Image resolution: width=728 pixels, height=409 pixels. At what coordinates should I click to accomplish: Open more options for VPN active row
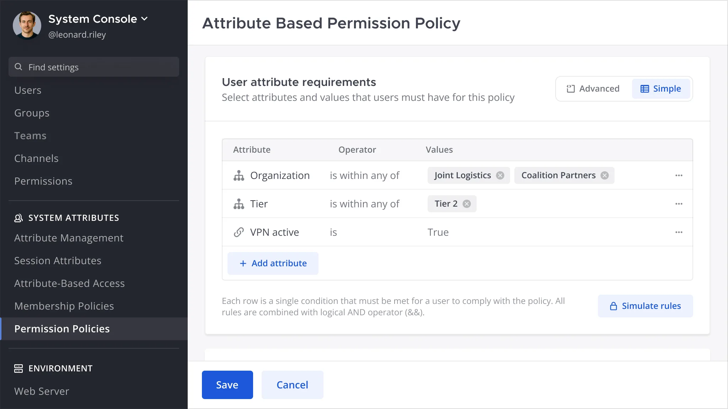679,232
